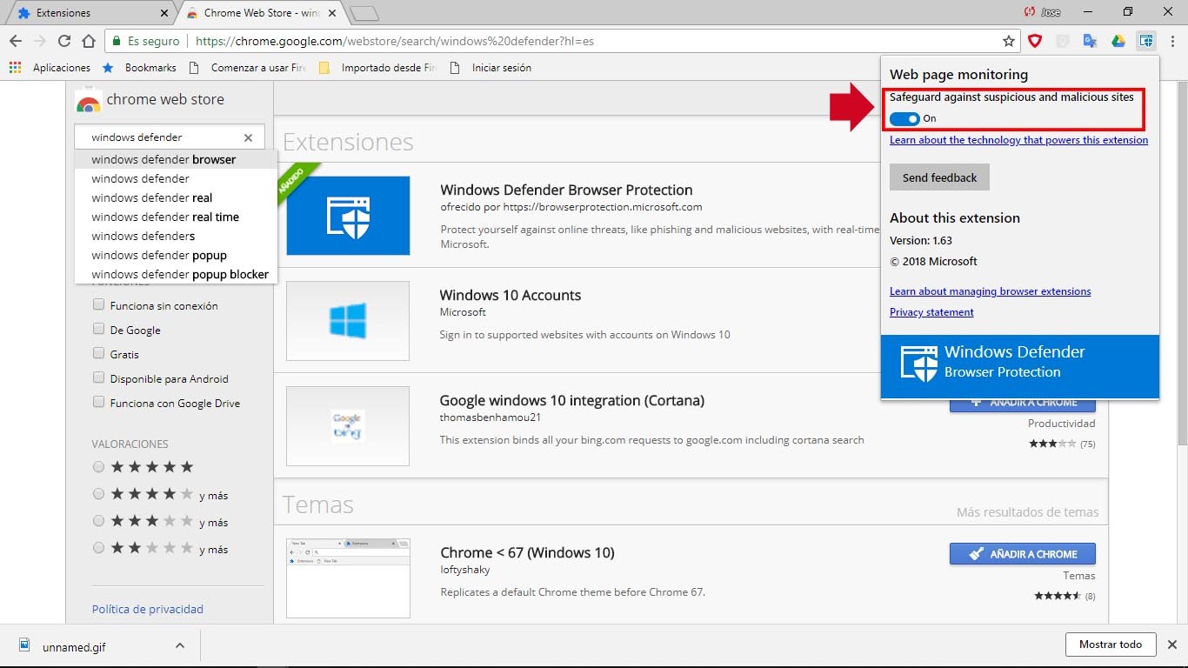Open the Google Drive extension icon
This screenshot has height=668, width=1188.
click(x=1118, y=40)
